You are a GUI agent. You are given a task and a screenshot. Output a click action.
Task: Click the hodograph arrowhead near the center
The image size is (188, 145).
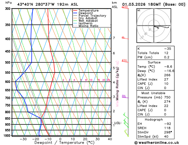pos(158,28)
